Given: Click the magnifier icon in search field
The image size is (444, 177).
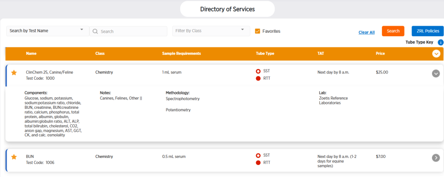Looking at the screenshot, I should point(95,31).
